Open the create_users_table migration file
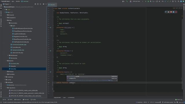185x104 pixels. click(x=24, y=90)
